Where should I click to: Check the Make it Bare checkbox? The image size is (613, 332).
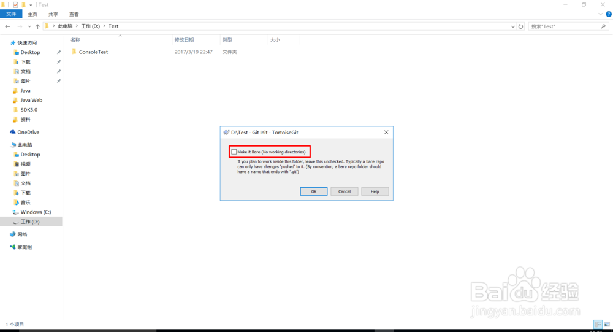point(234,152)
